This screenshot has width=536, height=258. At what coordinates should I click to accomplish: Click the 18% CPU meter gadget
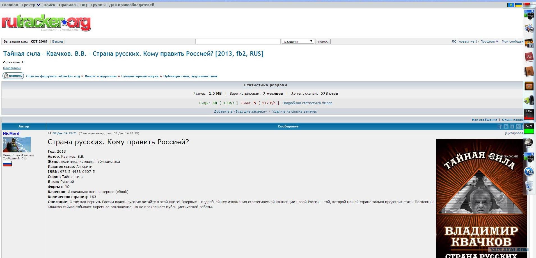(x=529, y=114)
